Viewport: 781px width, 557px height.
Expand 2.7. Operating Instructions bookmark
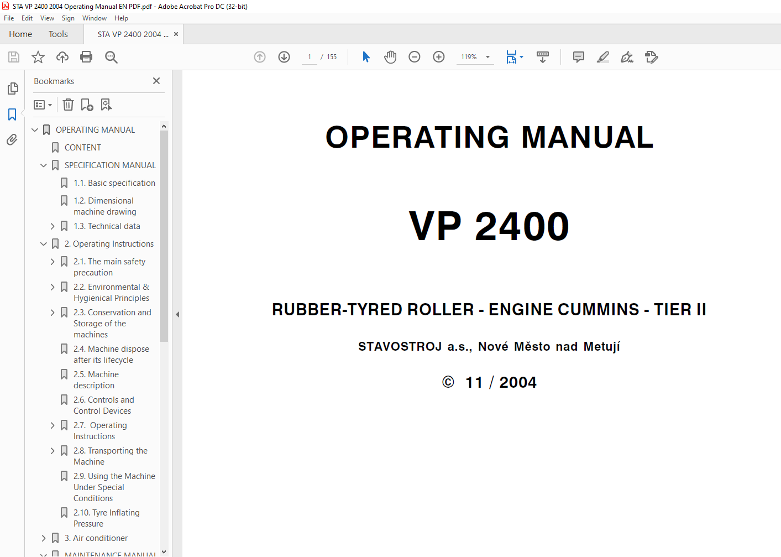point(53,425)
